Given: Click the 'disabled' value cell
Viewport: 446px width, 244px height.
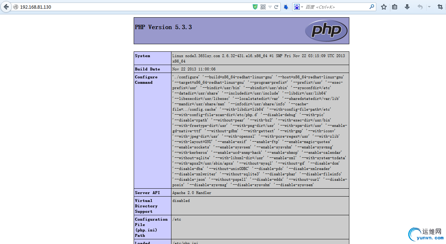Looking at the screenshot, I should [x=260, y=206].
